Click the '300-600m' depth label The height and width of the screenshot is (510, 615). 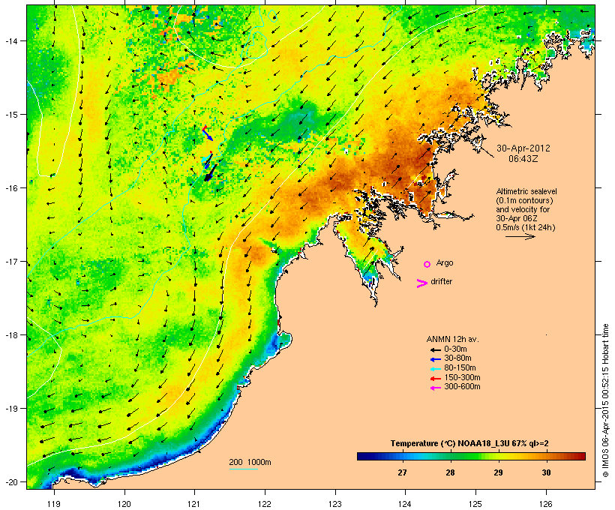click(462, 387)
